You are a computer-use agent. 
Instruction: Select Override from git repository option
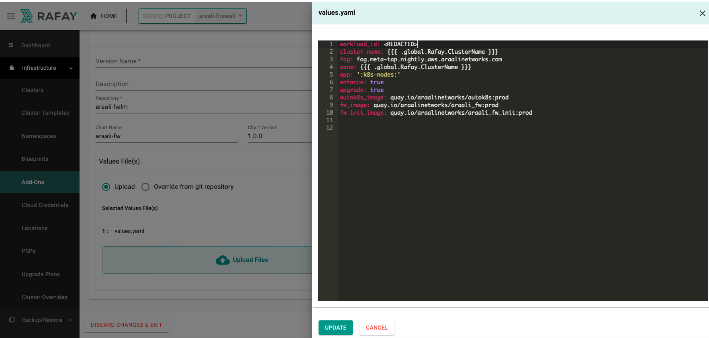[145, 187]
